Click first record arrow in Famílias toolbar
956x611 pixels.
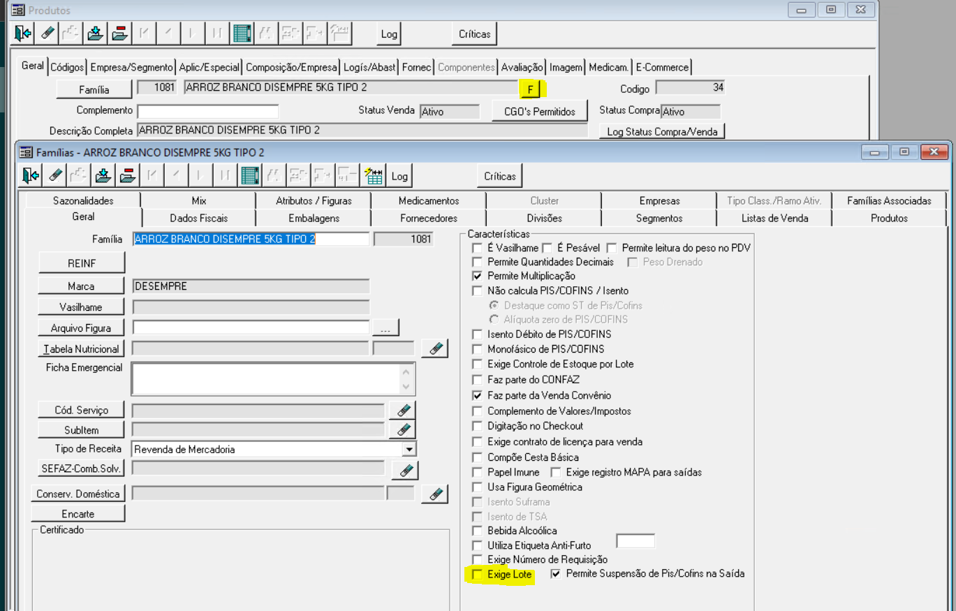152,176
